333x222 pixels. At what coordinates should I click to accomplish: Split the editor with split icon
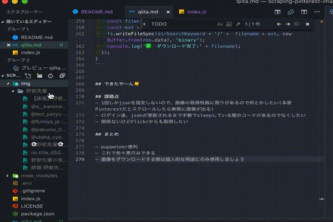[x=304, y=12]
